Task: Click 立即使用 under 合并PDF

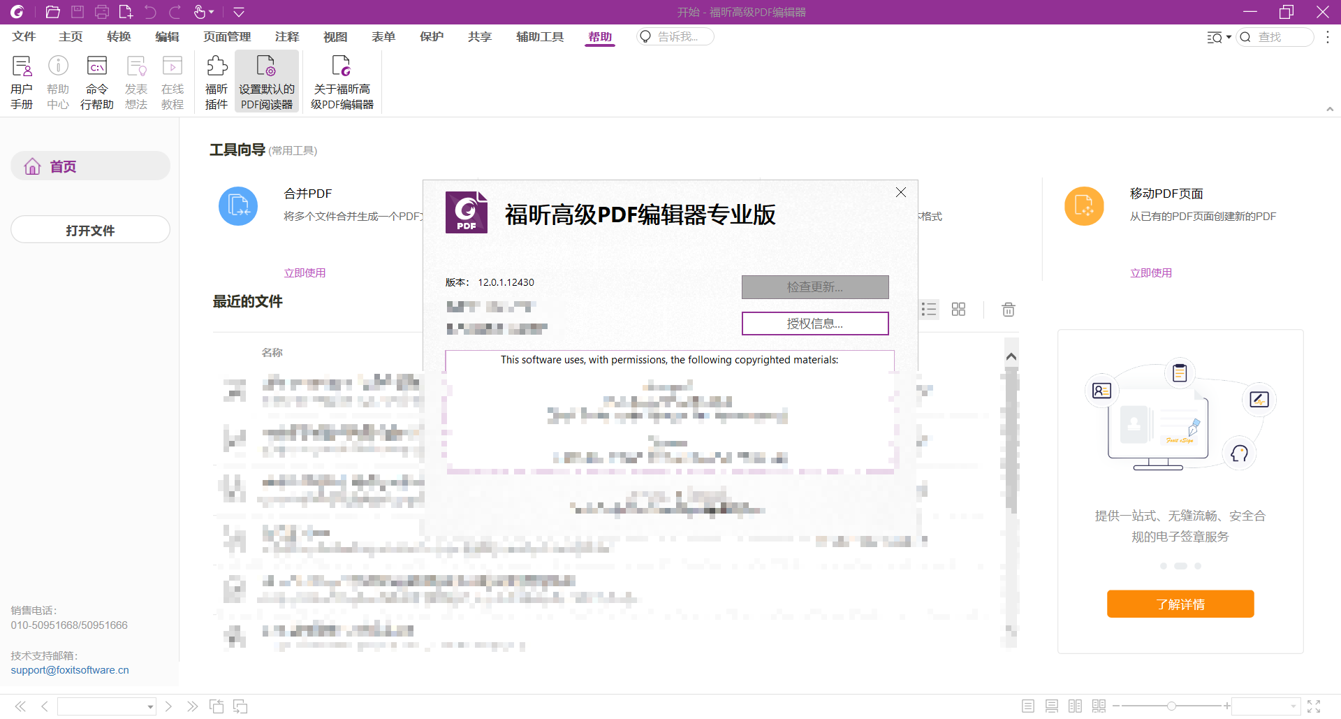Action: click(x=305, y=273)
